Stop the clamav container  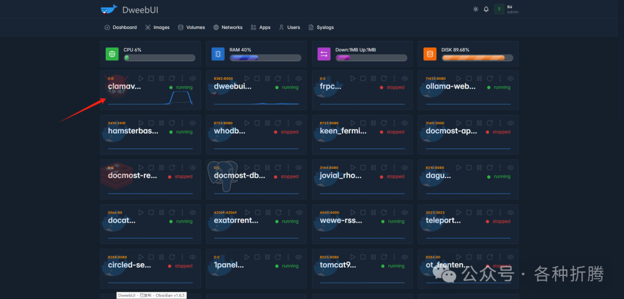click(151, 79)
